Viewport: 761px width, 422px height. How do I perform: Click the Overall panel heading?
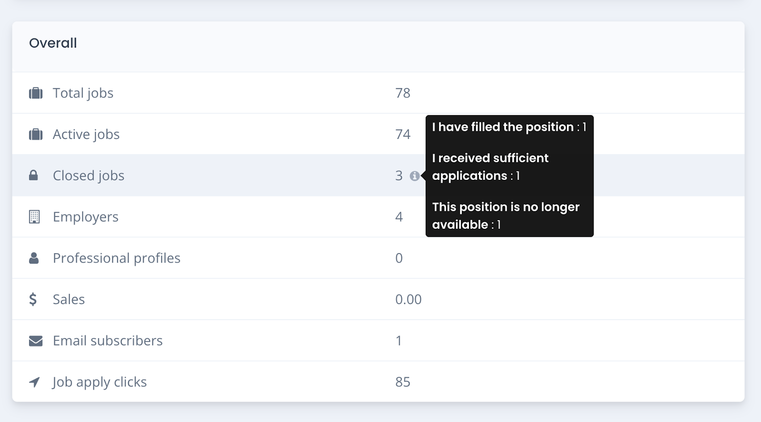[53, 43]
